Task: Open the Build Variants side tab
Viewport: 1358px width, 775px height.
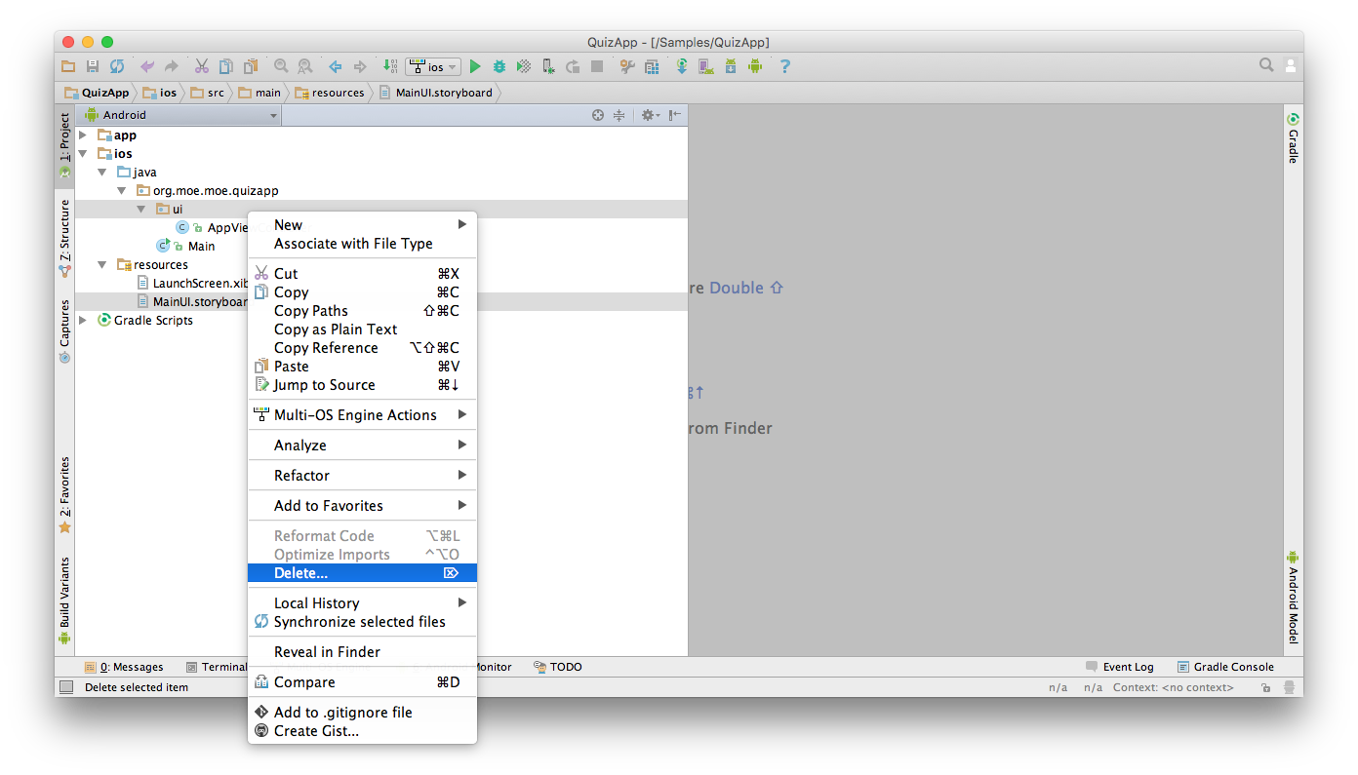Action: pyautogui.click(x=64, y=601)
